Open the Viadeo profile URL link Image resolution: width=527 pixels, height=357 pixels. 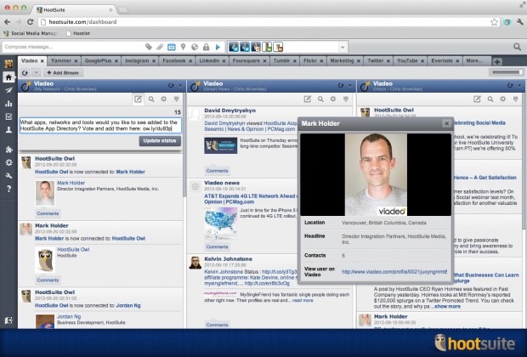(x=394, y=272)
